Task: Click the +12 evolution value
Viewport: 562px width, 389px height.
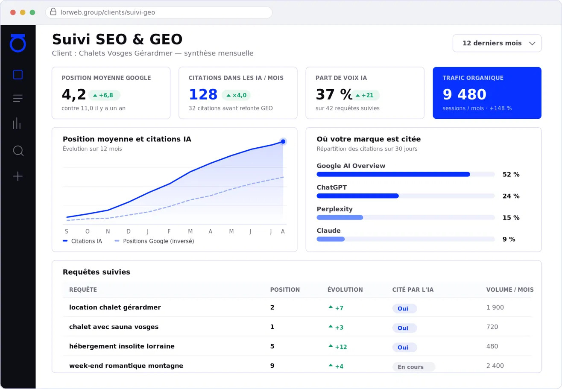Action: tap(337, 347)
